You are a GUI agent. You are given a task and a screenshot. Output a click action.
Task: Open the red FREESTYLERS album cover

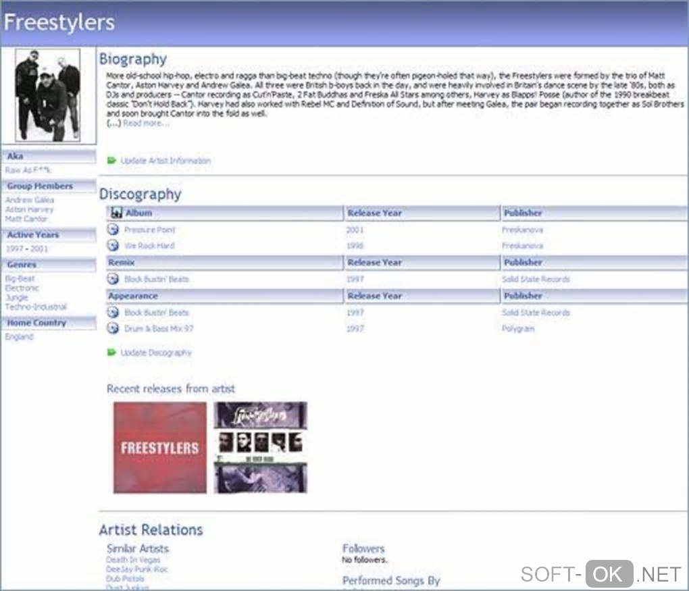pyautogui.click(x=160, y=447)
